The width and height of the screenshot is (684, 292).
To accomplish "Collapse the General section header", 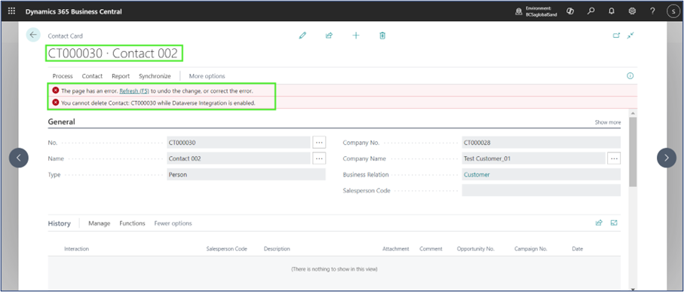I will [x=62, y=121].
